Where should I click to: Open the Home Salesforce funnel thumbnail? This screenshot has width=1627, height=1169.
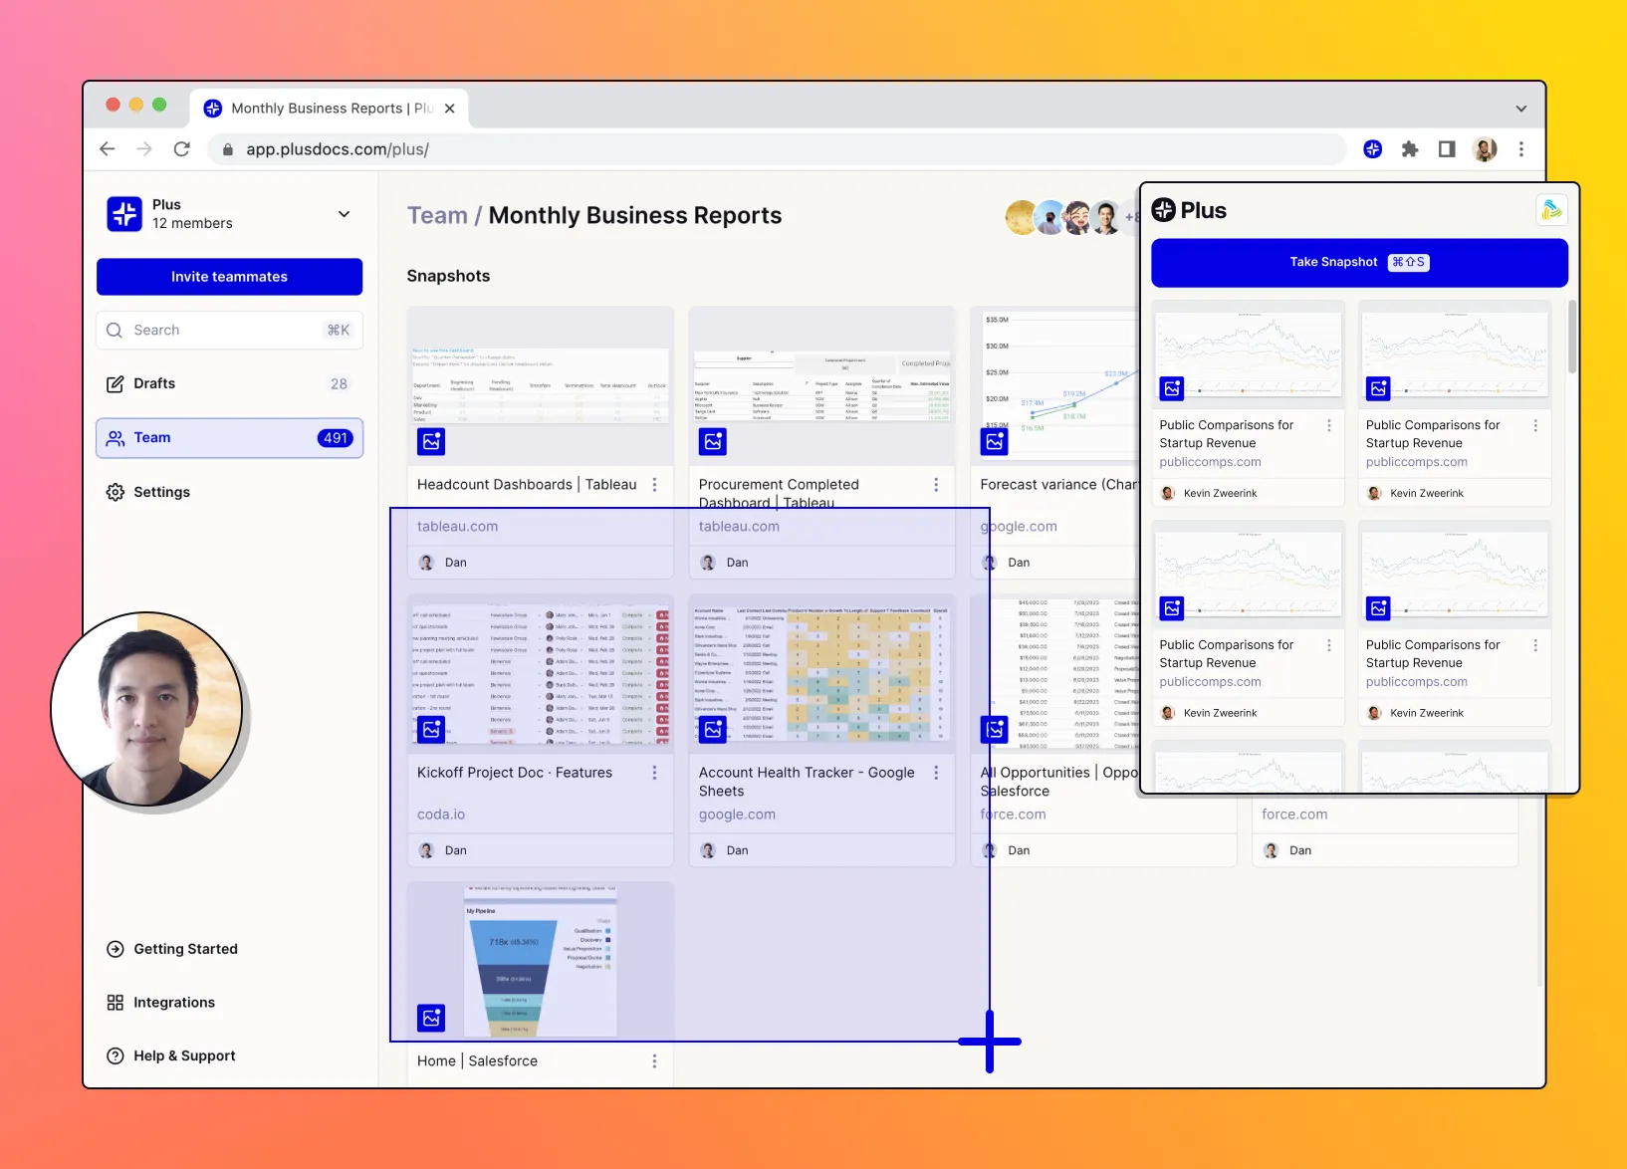pos(541,961)
